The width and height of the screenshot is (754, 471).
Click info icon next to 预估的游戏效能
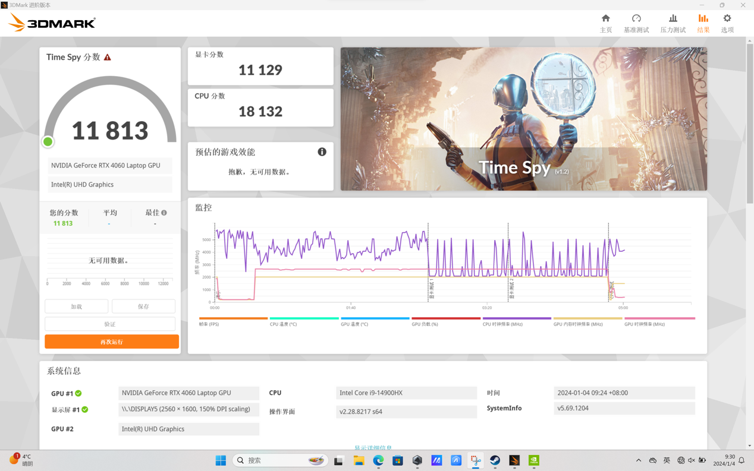[x=322, y=152]
